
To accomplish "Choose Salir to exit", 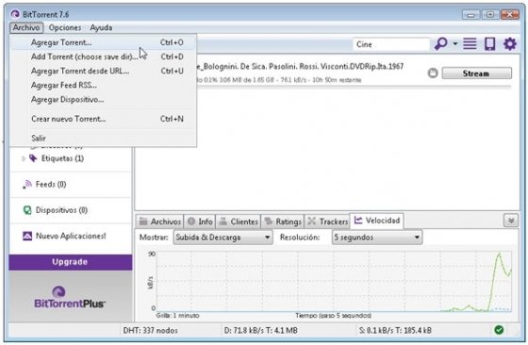I will pos(103,138).
